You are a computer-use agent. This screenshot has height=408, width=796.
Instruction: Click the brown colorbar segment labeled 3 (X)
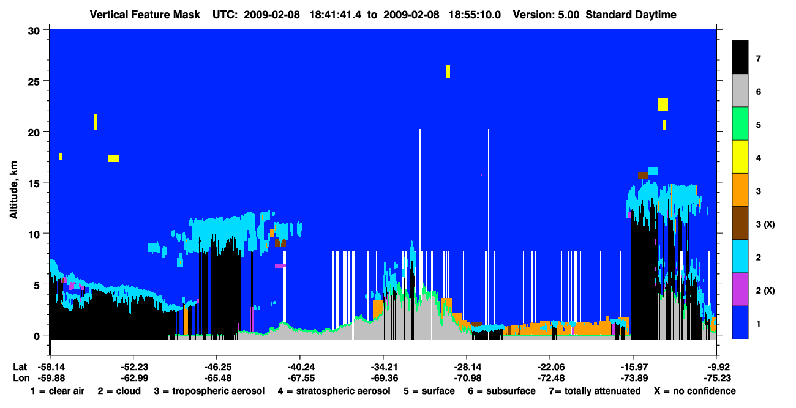(x=740, y=223)
